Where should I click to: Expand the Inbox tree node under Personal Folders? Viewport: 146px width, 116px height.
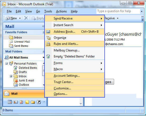coord(11,76)
